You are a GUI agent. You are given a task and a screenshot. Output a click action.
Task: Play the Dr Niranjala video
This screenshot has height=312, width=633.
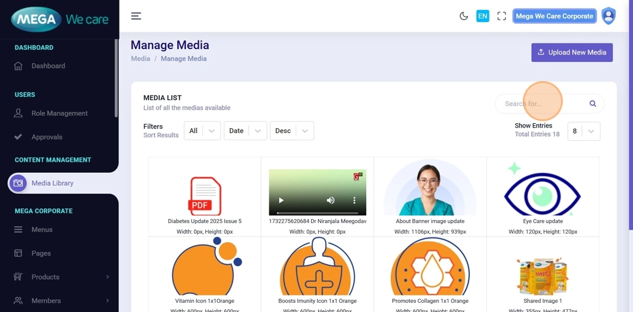click(282, 200)
